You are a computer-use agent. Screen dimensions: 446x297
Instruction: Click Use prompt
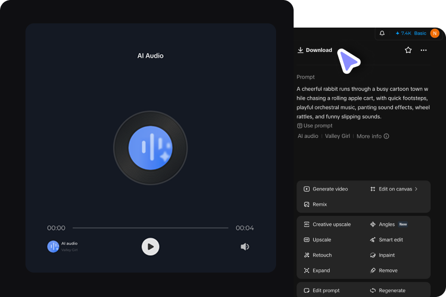[314, 126]
